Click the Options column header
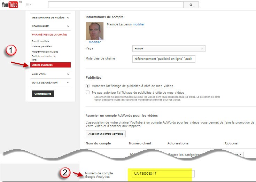 (231, 143)
